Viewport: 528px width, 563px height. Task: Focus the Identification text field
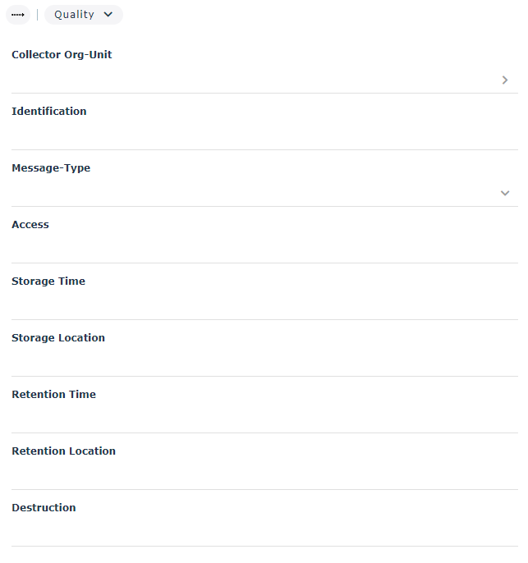pos(263,135)
